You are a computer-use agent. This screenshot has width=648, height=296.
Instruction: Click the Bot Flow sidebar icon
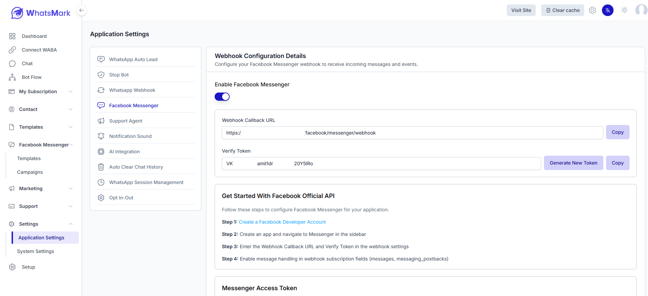(12, 77)
